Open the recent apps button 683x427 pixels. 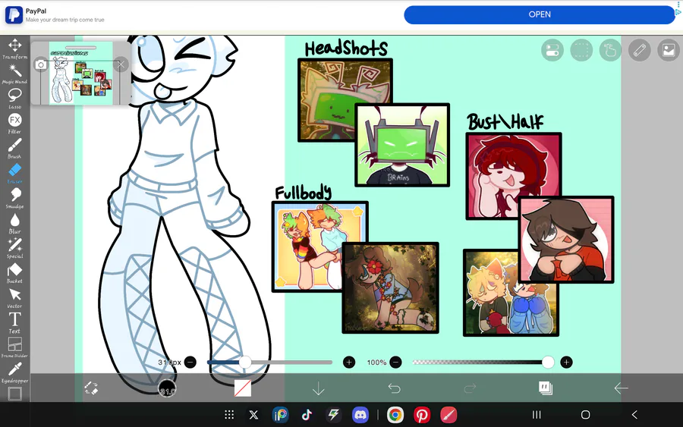[537, 415]
